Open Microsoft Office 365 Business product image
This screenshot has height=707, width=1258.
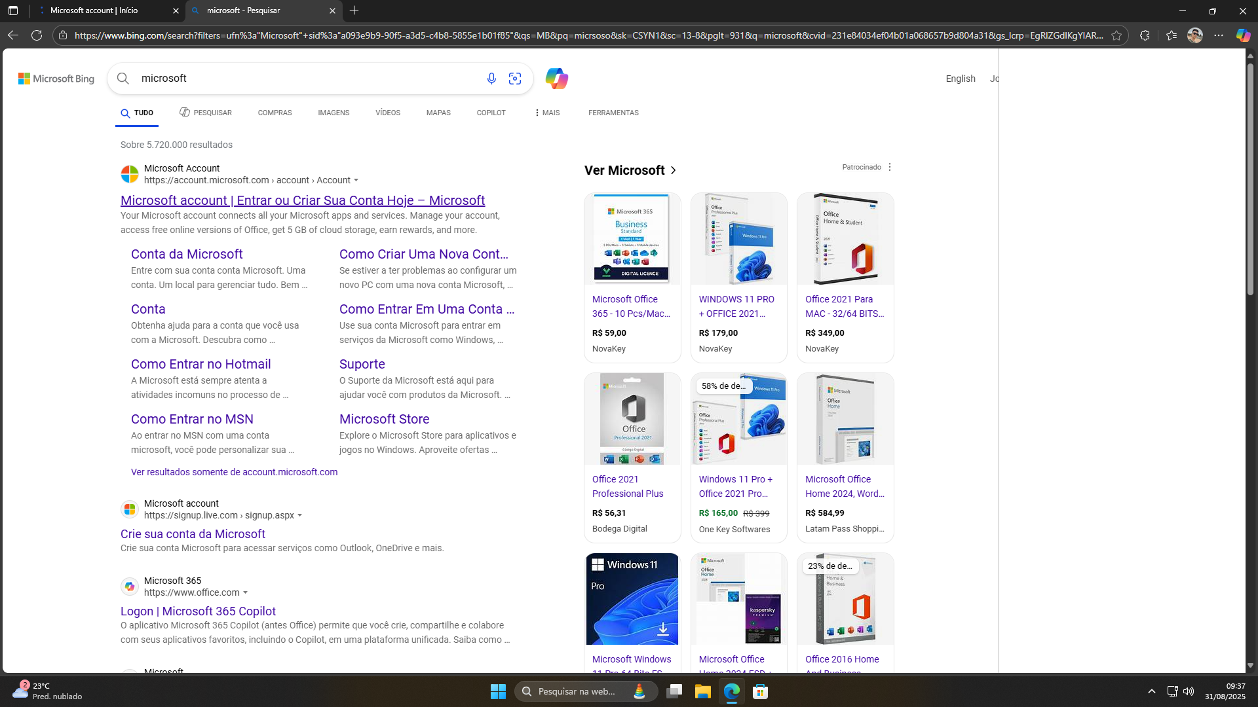[x=632, y=238]
